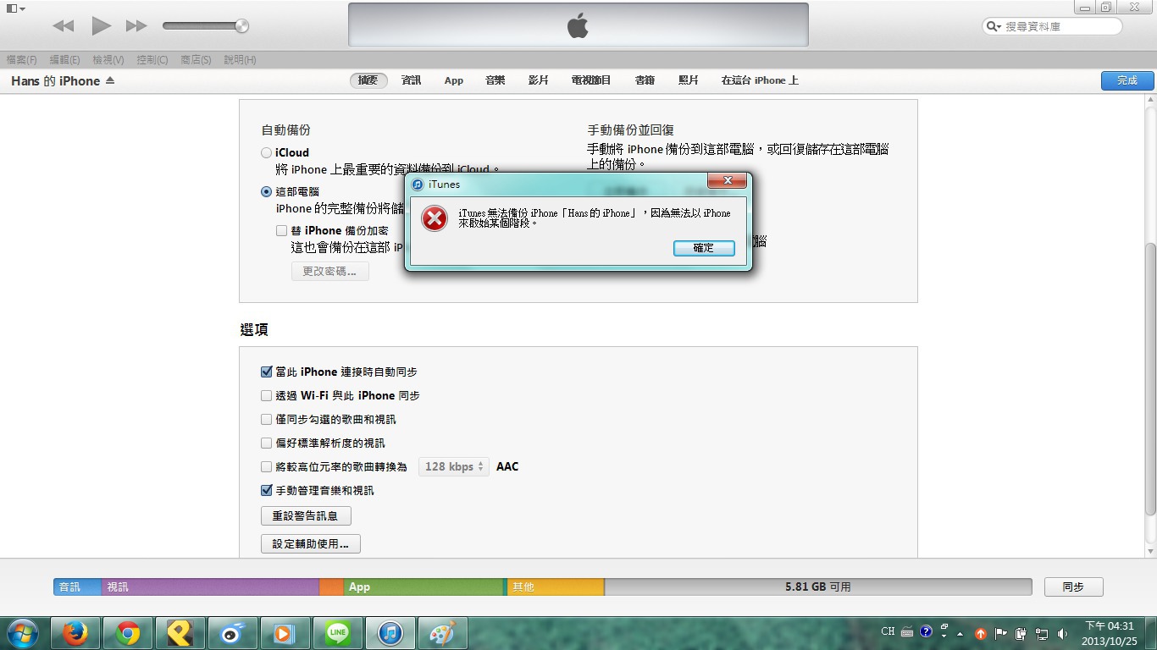This screenshot has height=650, width=1157.
Task: Click the 視訊 capacity segment
Action: tap(210, 587)
